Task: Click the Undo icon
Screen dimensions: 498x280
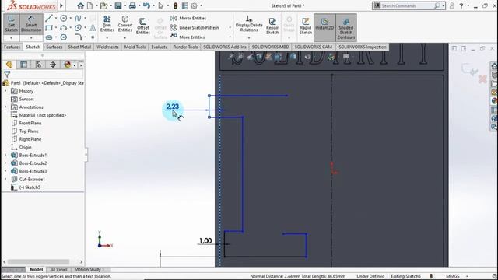Action: 146,5
